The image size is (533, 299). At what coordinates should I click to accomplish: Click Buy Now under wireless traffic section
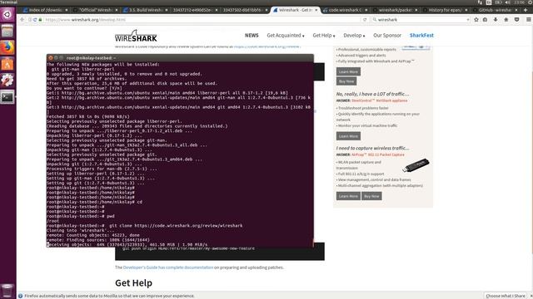pos(371,196)
